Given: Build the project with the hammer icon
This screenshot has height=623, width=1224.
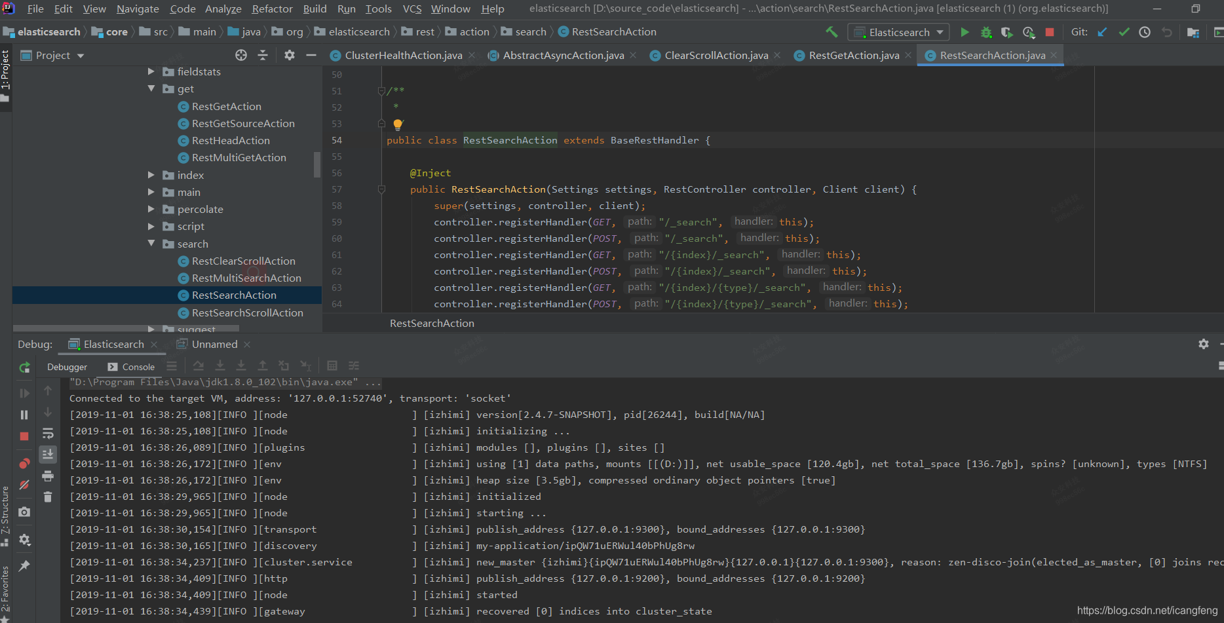Looking at the screenshot, I should click(832, 32).
